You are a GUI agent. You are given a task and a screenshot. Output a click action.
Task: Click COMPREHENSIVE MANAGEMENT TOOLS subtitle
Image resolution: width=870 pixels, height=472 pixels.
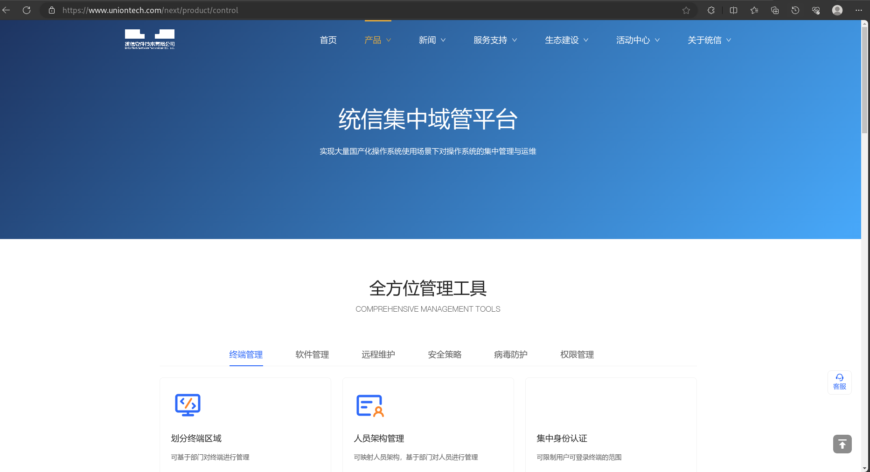point(428,309)
